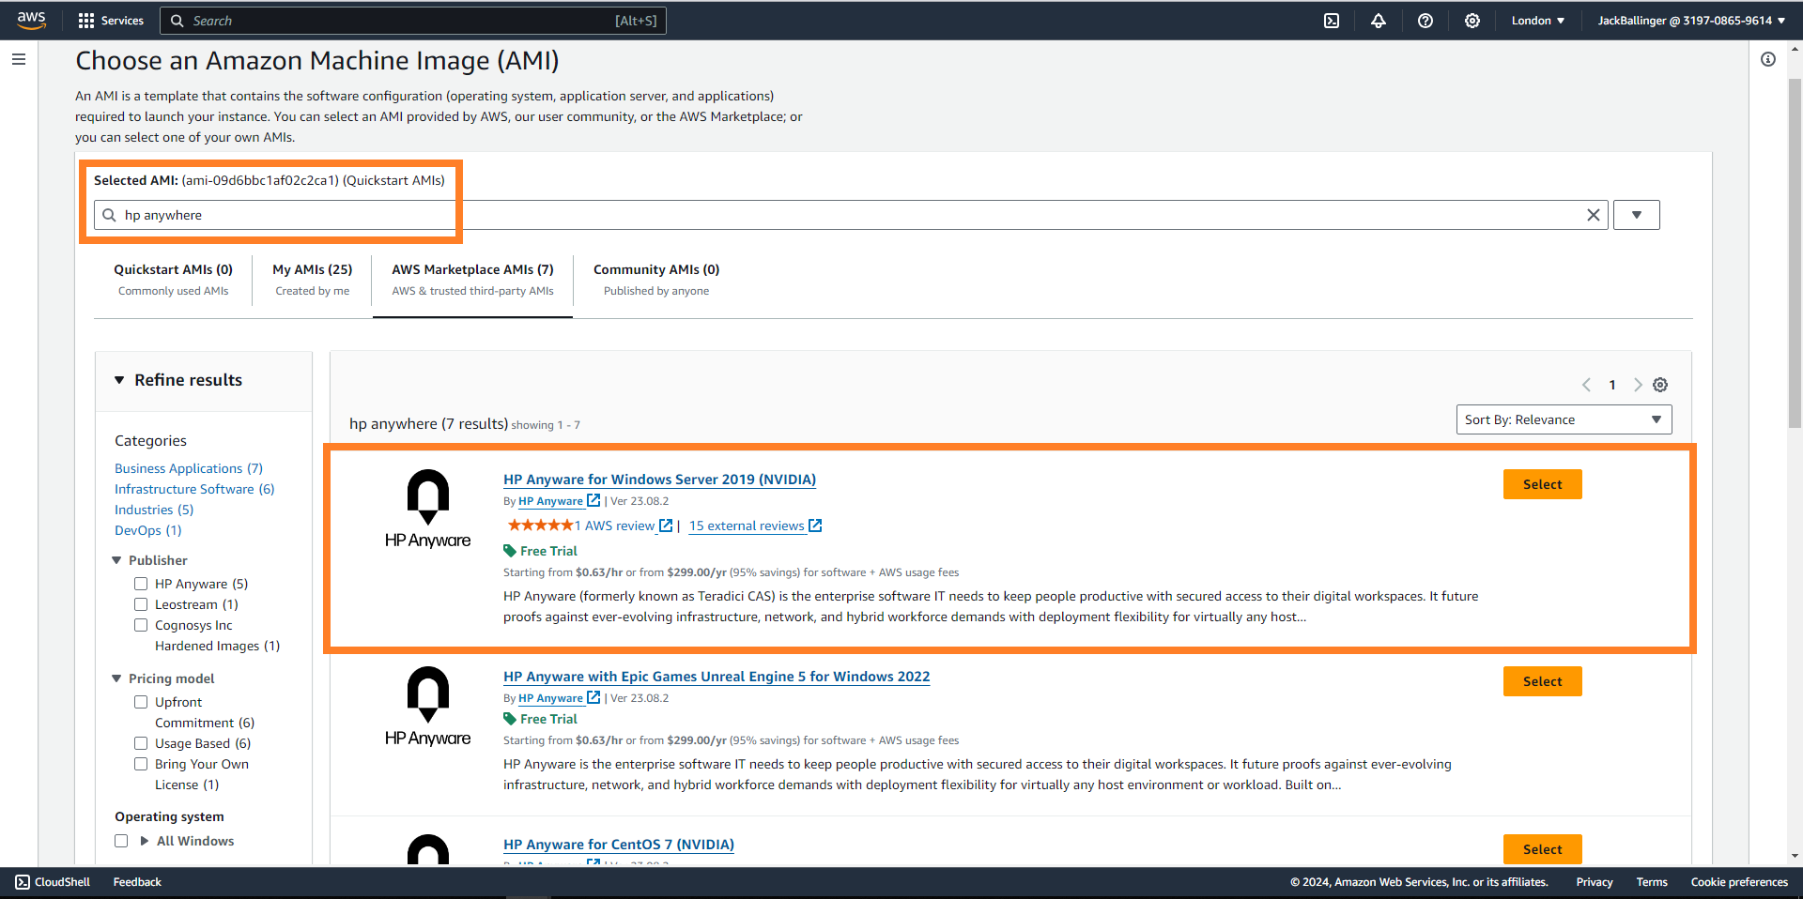Select HP Anyware with Unreal Engine 5
The image size is (1803, 899).
point(1542,681)
